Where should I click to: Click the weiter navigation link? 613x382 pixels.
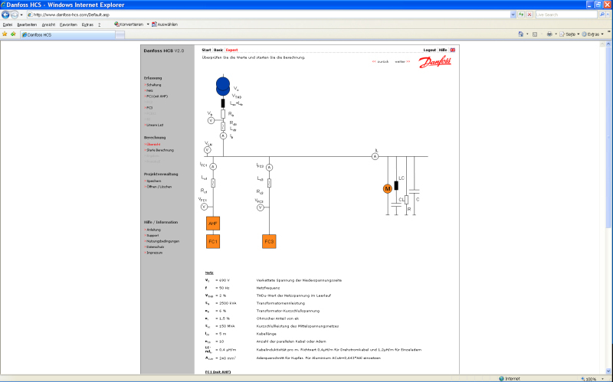click(402, 62)
